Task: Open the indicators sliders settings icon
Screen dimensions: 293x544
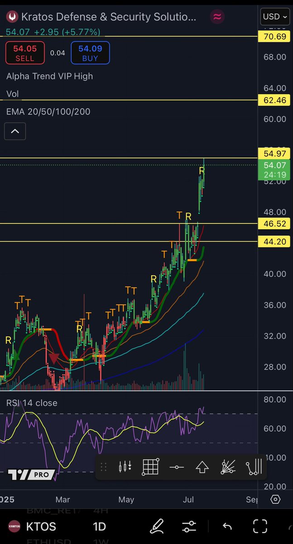Action: click(189, 527)
